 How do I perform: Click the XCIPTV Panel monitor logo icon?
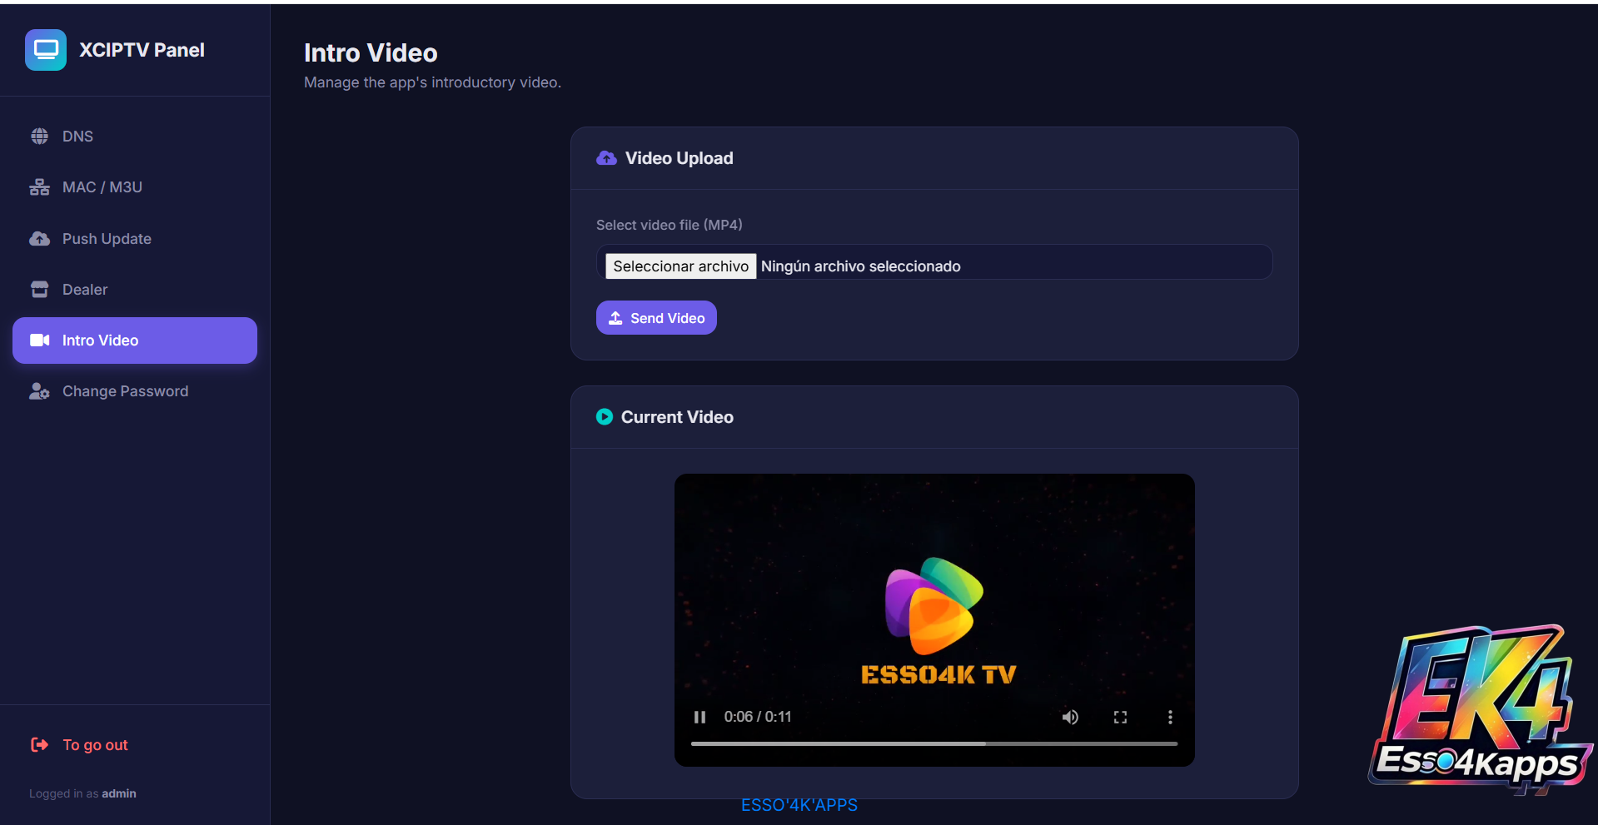(46, 50)
